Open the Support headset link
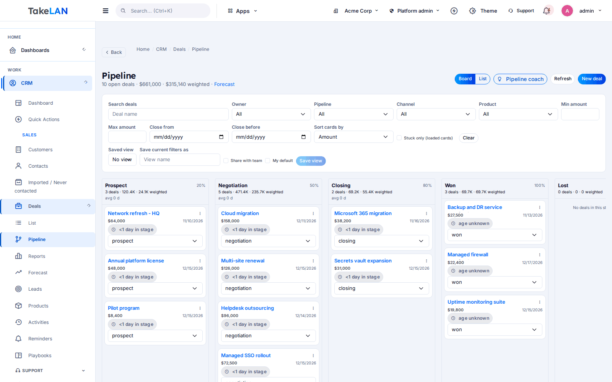 (521, 11)
